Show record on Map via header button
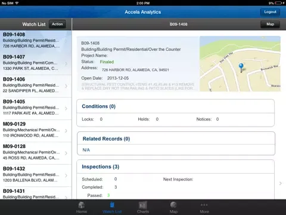This screenshot has height=215, width=286. point(270,24)
